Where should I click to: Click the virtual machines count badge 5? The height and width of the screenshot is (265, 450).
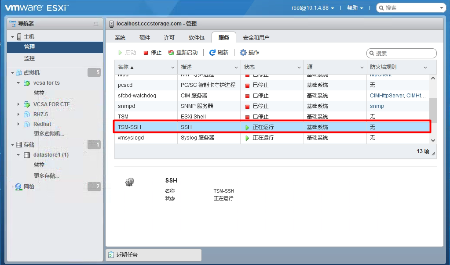94,72
